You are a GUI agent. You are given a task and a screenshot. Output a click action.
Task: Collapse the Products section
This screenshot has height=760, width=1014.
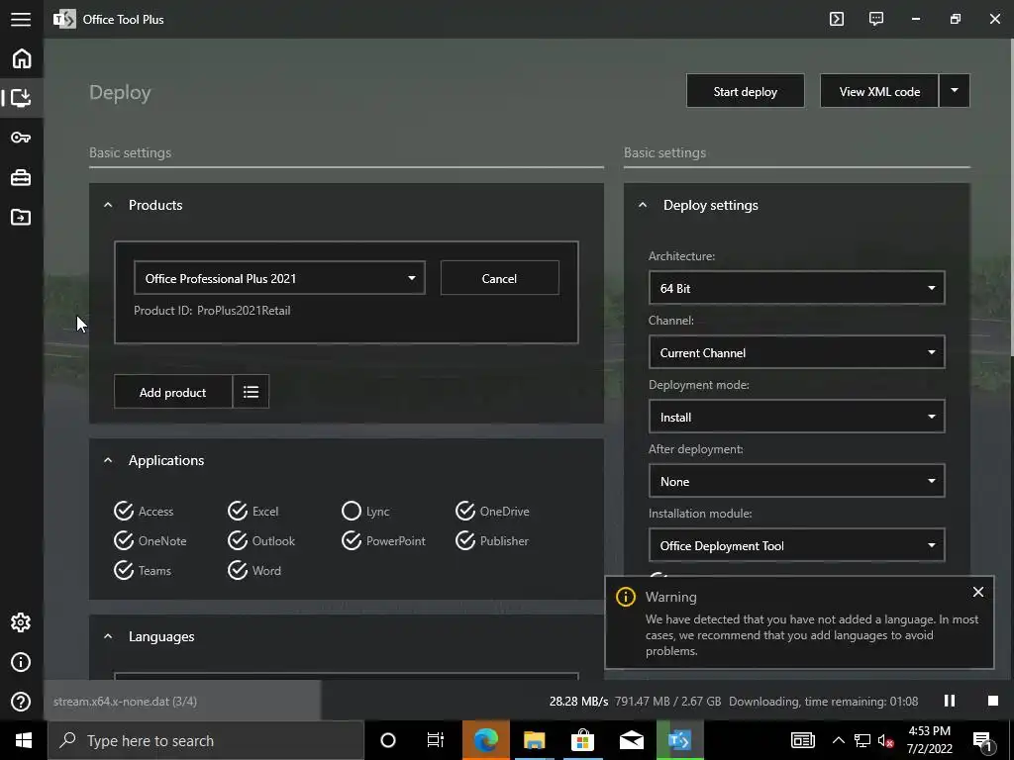pyautogui.click(x=108, y=205)
